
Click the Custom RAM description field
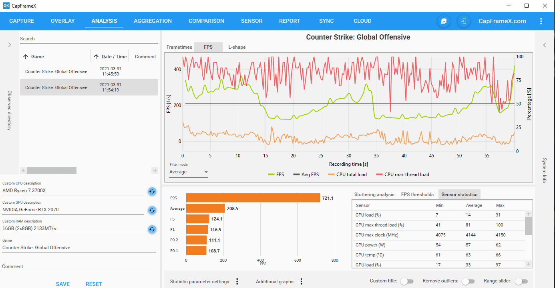tap(73, 228)
